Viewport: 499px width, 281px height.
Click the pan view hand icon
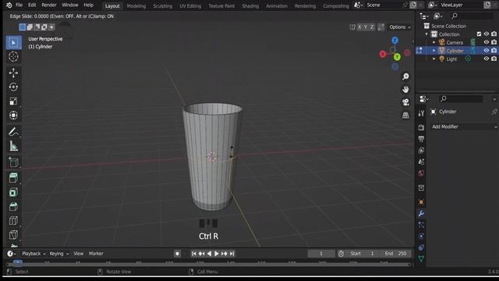point(405,90)
